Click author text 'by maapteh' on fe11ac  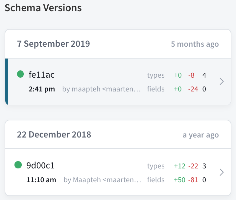[102, 89]
